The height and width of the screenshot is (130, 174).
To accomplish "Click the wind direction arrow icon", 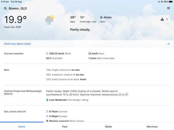I will click(x=47, y=53).
